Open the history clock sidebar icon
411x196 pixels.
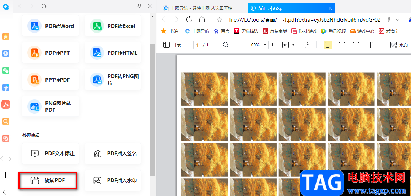(x=6, y=53)
